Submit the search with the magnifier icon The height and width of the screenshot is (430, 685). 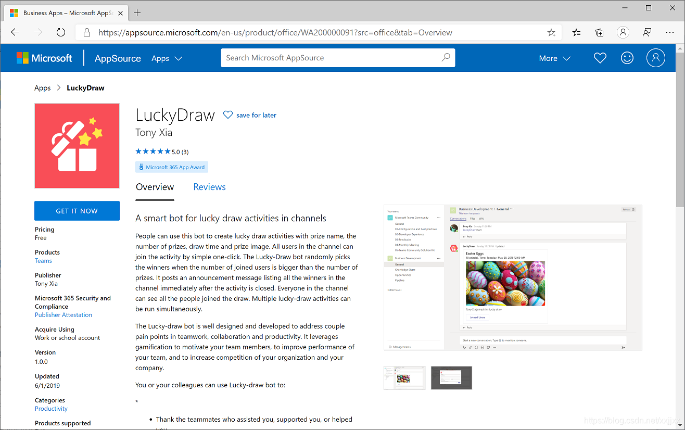pyautogui.click(x=446, y=58)
